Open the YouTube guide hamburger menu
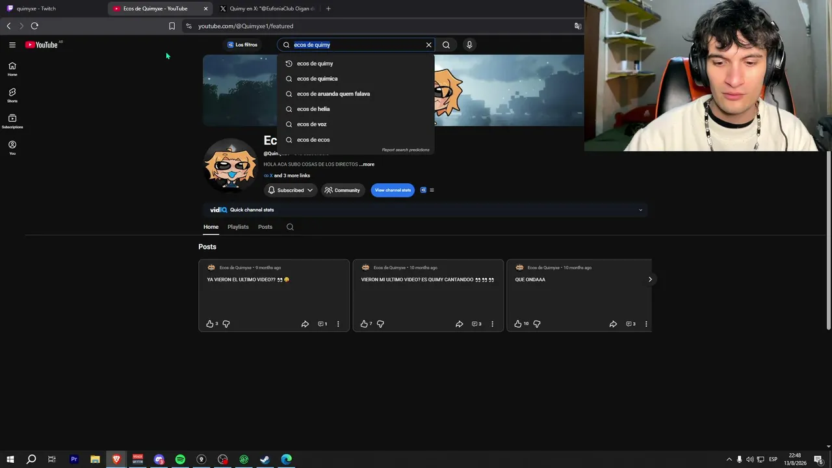Viewport: 832px width, 468px height. coord(12,45)
